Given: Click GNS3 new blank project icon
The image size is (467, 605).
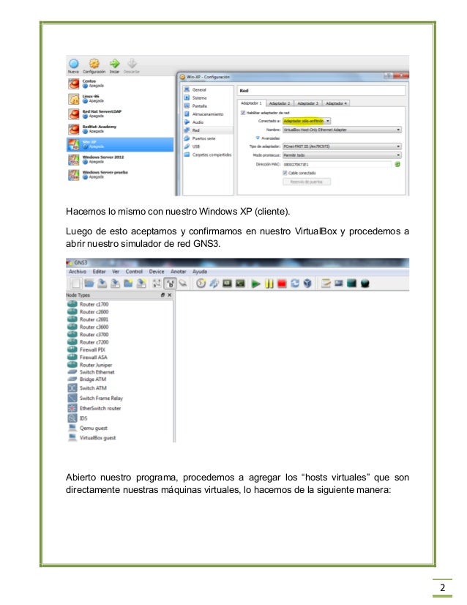Looking at the screenshot, I should 75,283.
